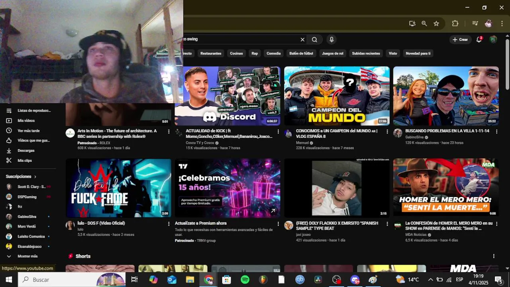Open options menu for CONOCIMOS a UN CAMPEON video
The image size is (510, 287).
(x=387, y=131)
